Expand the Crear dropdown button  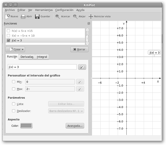(15, 49)
